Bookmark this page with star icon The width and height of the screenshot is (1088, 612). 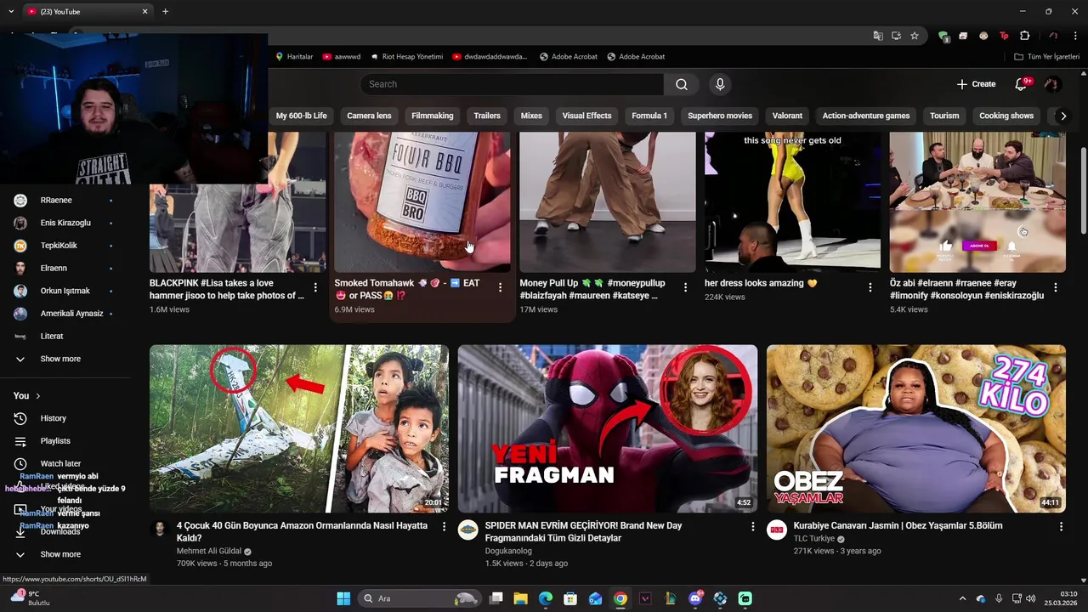point(915,36)
